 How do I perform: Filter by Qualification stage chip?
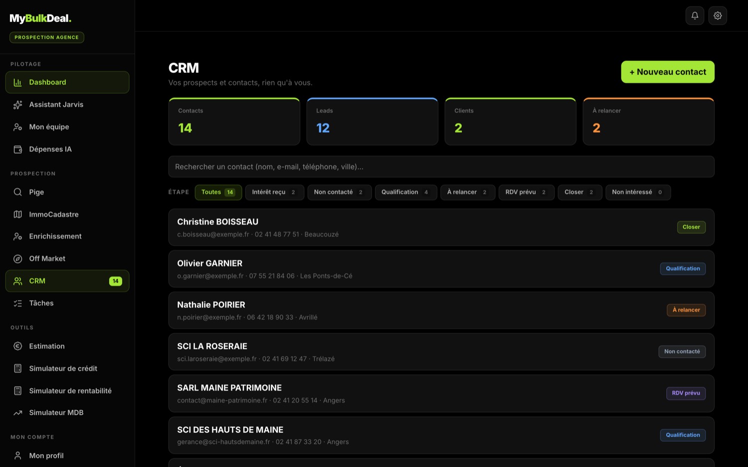(406, 192)
